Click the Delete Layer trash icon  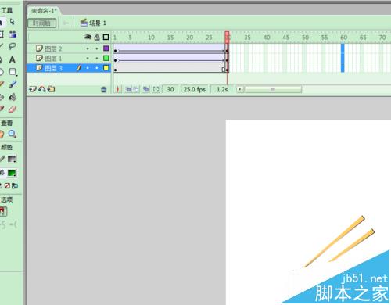pyautogui.click(x=104, y=90)
